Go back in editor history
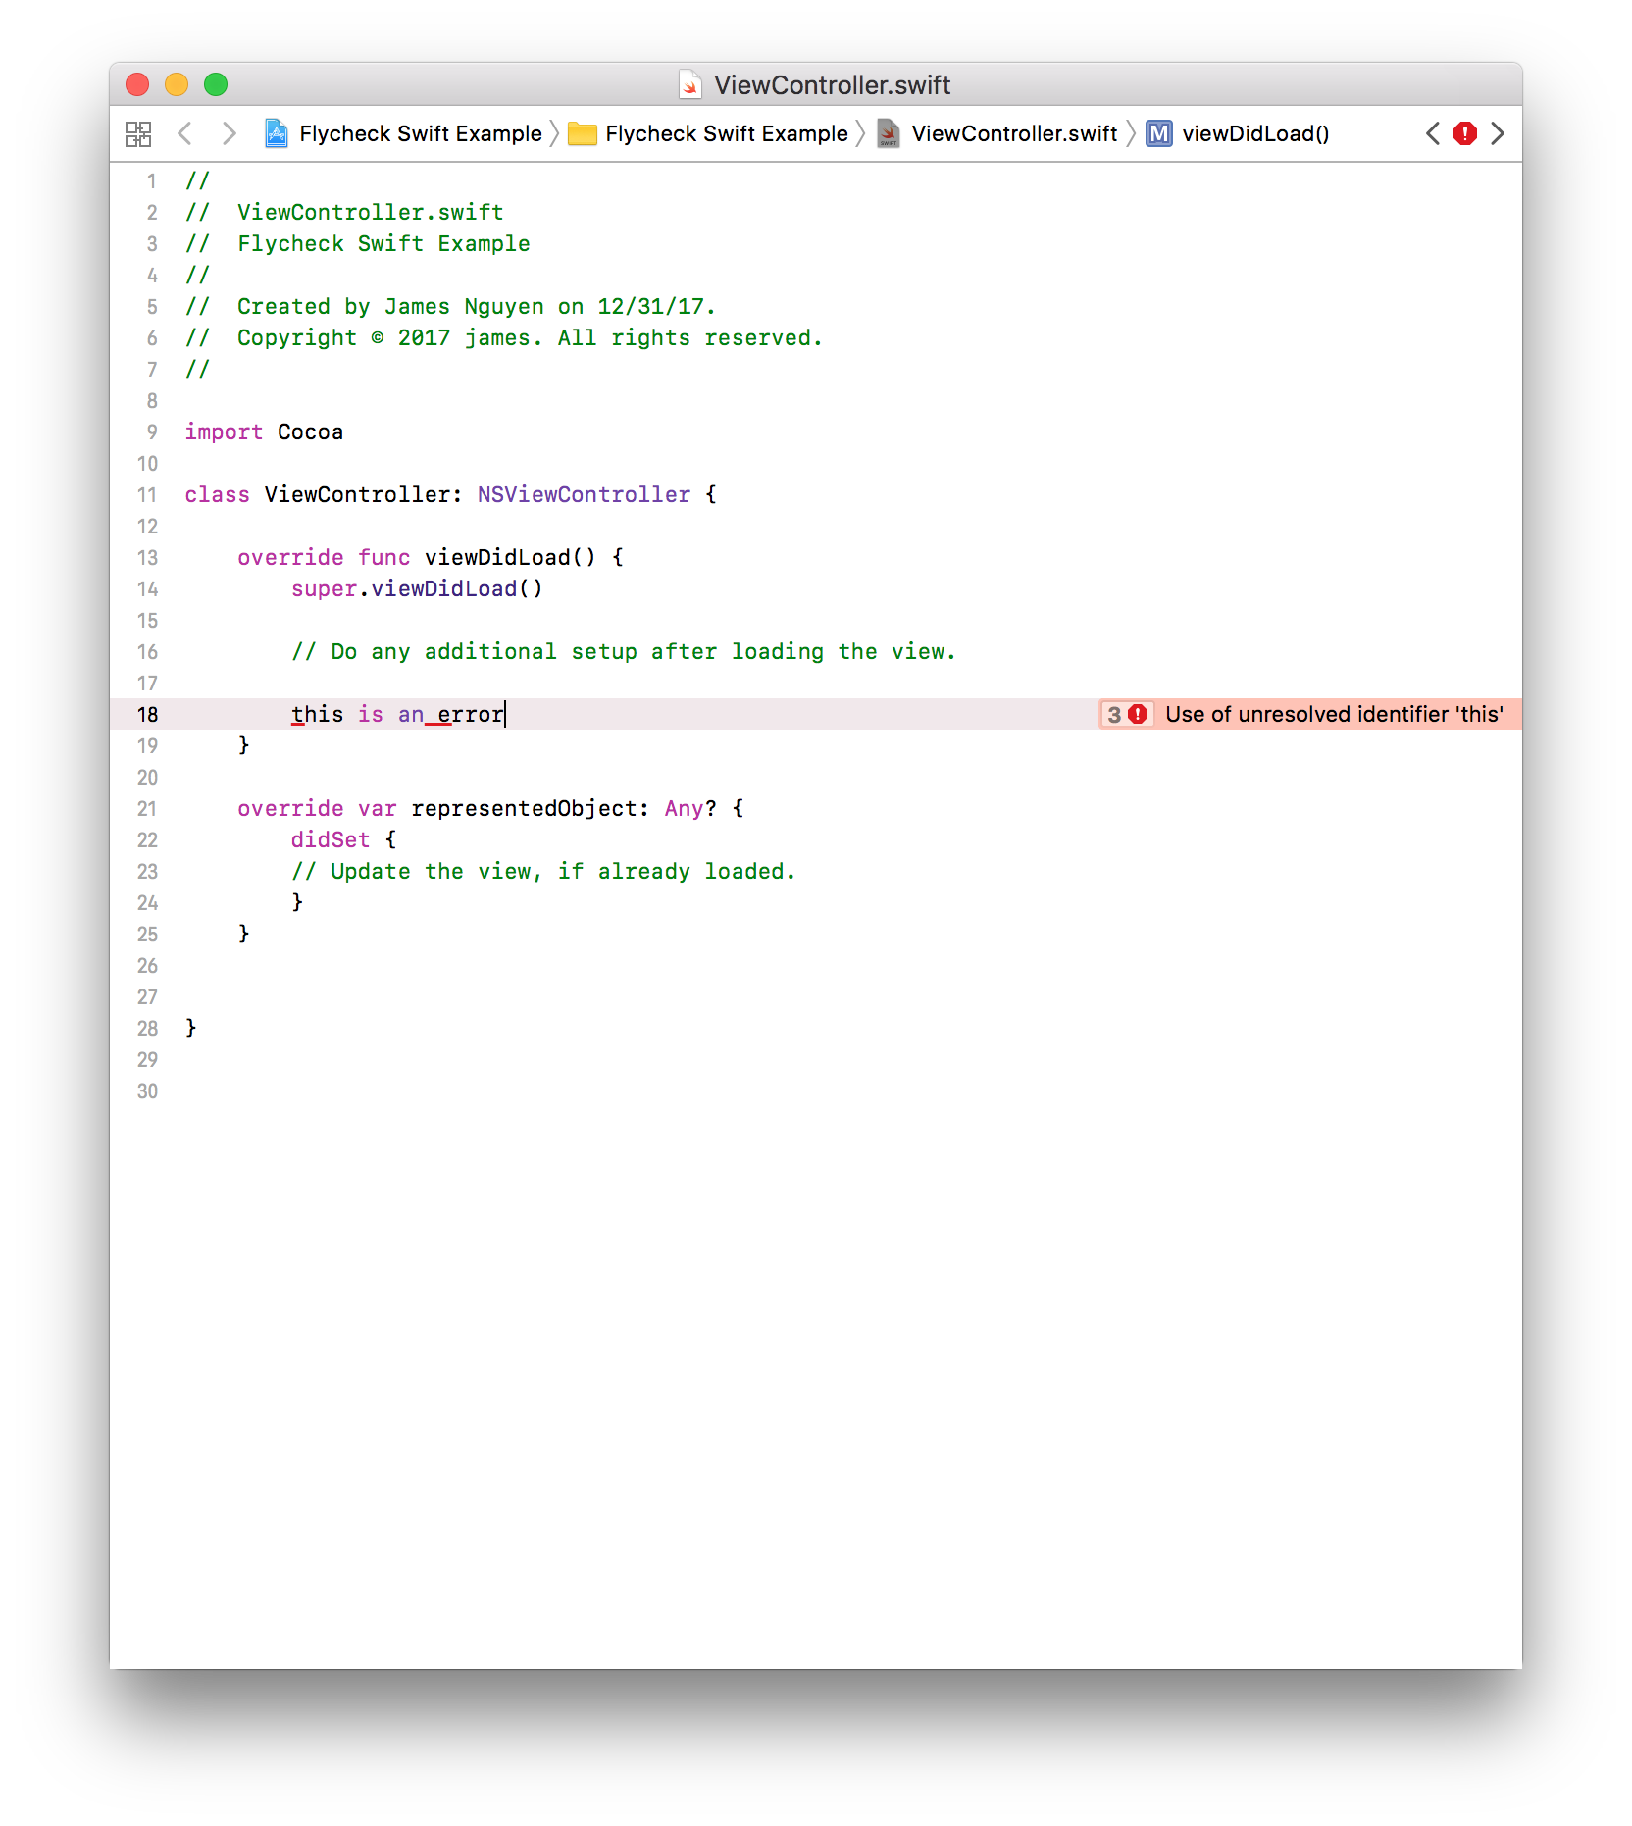This screenshot has width=1632, height=1826. pos(184,133)
